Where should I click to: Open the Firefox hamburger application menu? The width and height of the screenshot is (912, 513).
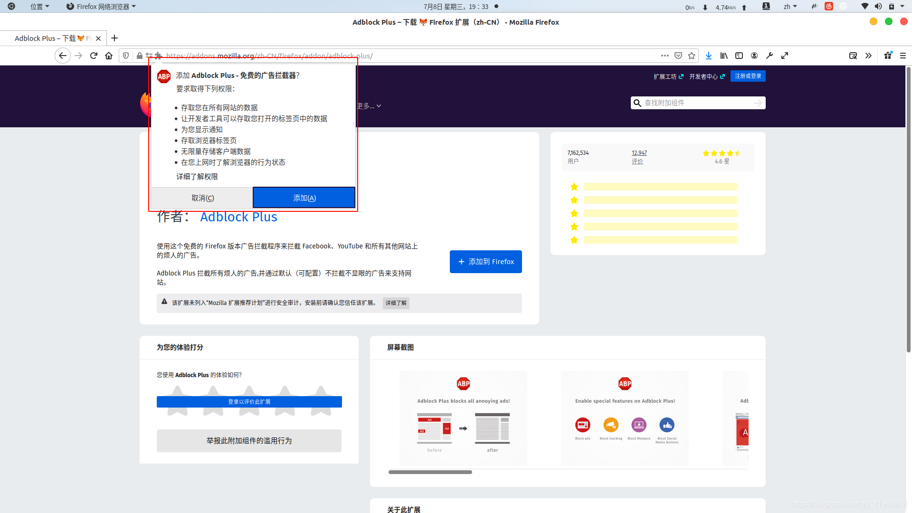tap(902, 56)
